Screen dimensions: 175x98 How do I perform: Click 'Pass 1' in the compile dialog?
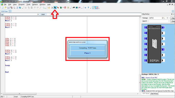tap(87, 53)
